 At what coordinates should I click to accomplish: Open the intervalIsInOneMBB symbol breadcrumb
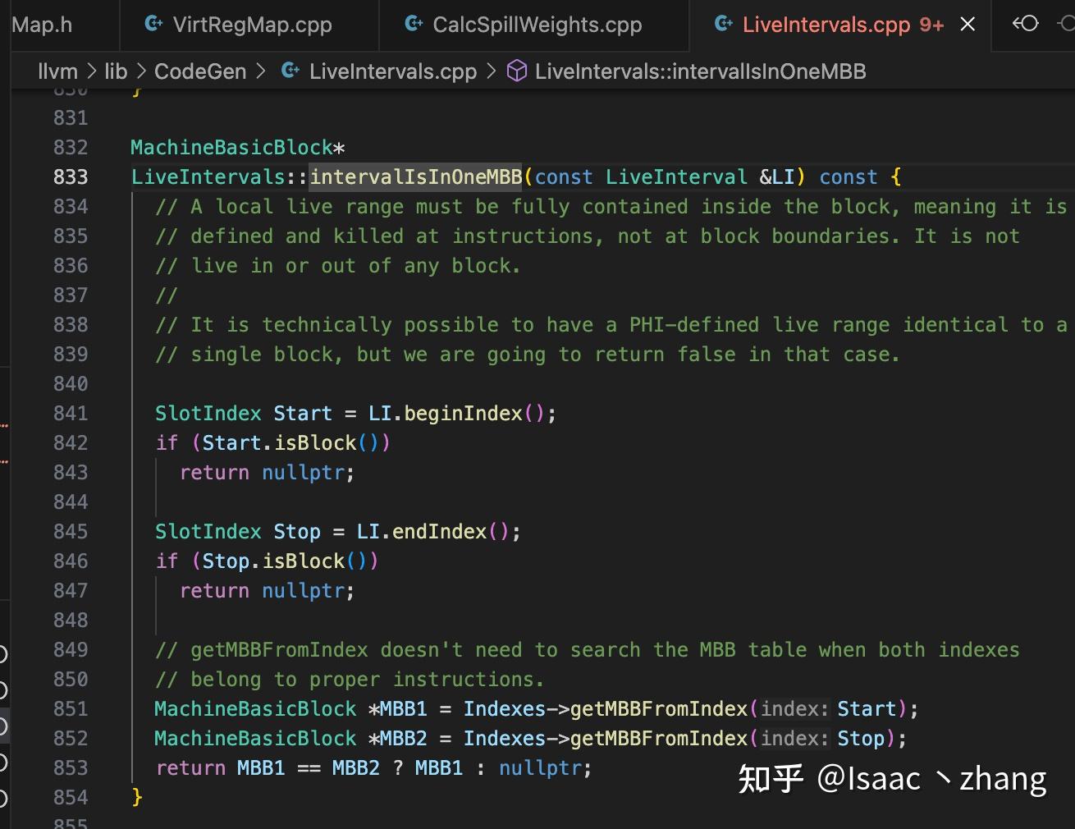click(700, 71)
